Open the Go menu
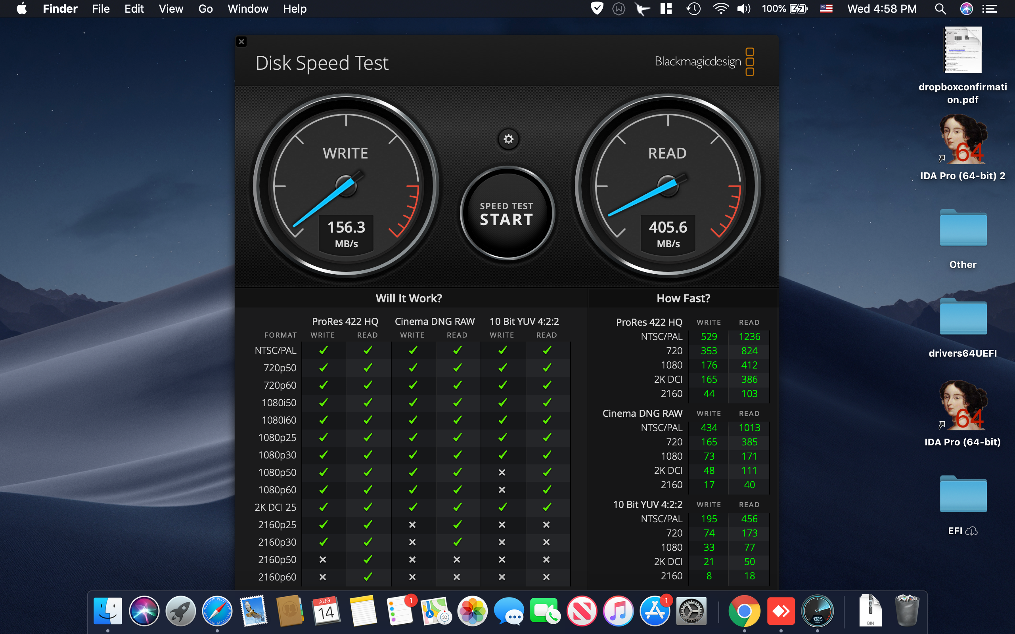Image resolution: width=1015 pixels, height=634 pixels. (x=205, y=9)
